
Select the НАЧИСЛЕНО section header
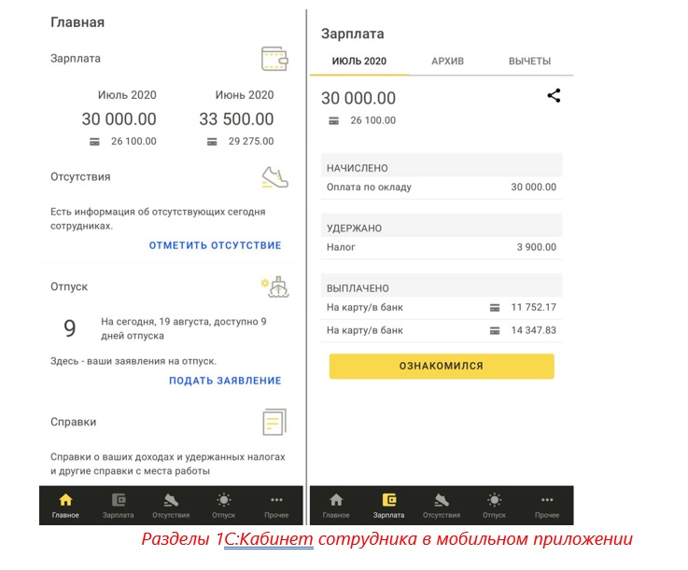[442, 166]
